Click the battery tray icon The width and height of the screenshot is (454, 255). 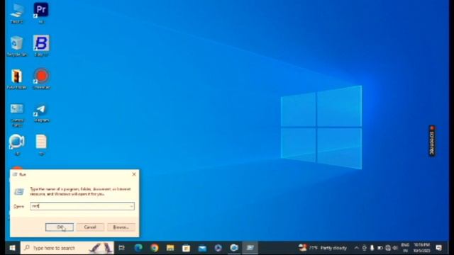coord(380,248)
